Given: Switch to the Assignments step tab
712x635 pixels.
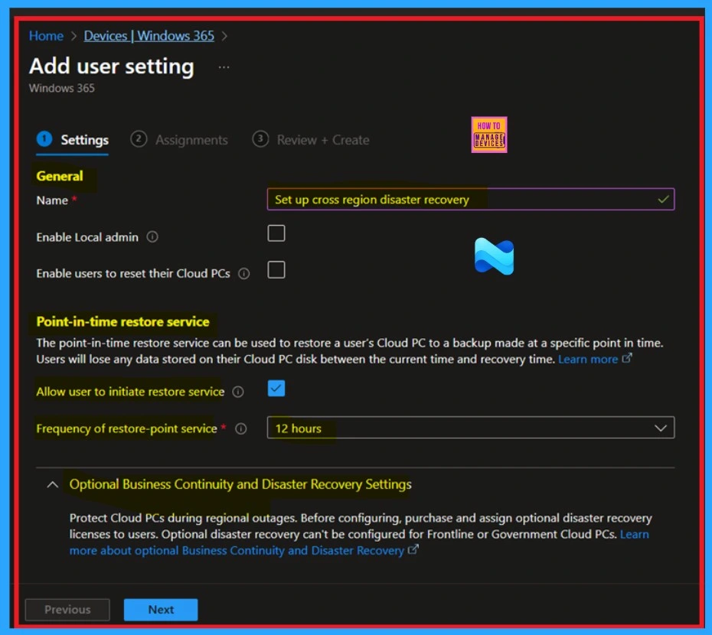Looking at the screenshot, I should (x=179, y=140).
